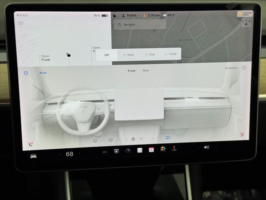Tap the volume speaker icon
This screenshot has width=266, height=200.
click(206, 147)
